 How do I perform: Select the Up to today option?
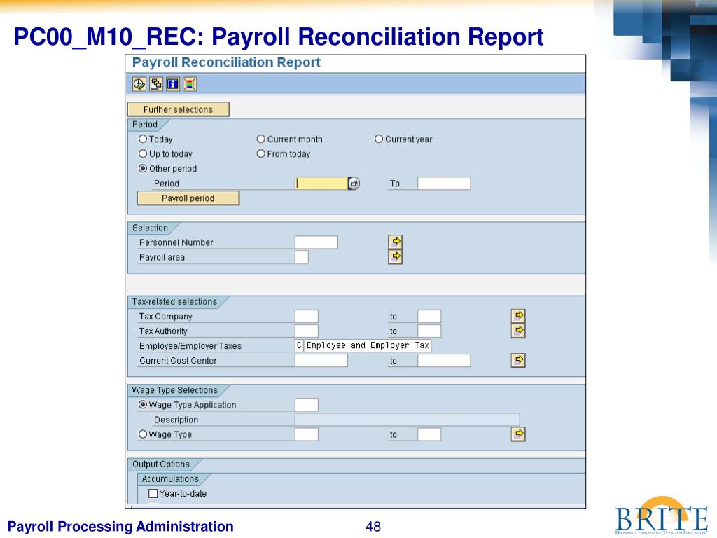point(143,153)
